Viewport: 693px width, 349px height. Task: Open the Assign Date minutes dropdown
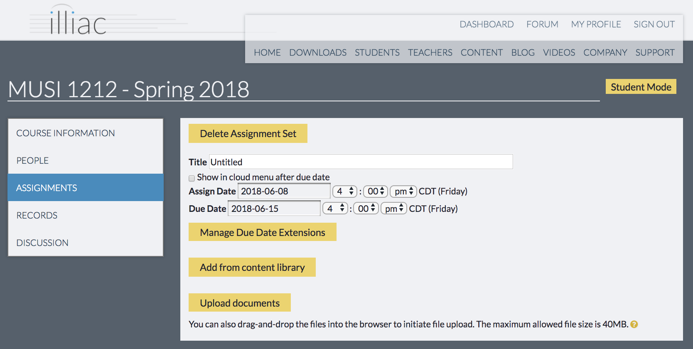[376, 192]
